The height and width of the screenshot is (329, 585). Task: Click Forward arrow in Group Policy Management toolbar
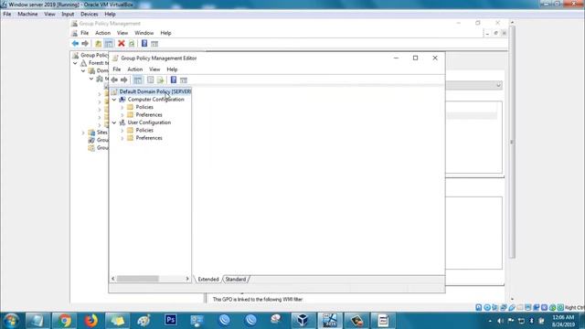tap(85, 44)
